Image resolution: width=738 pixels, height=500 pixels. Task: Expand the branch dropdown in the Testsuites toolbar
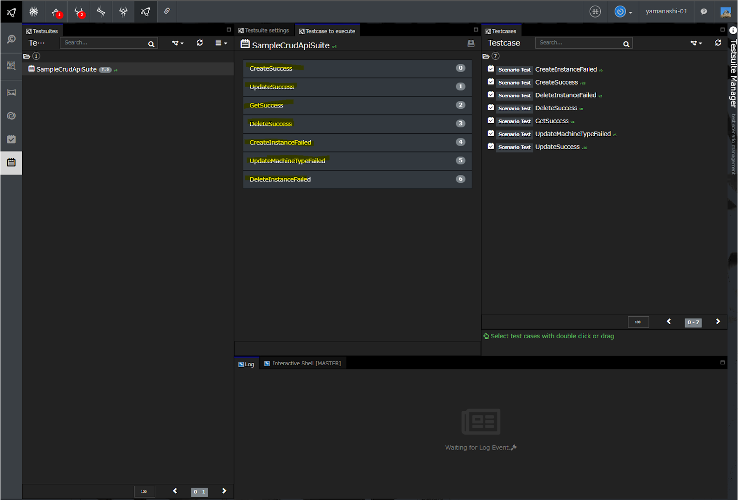click(x=178, y=43)
